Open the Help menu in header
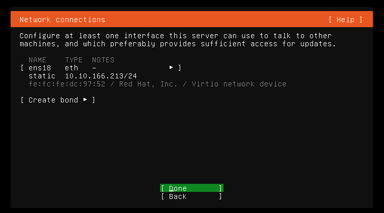The height and width of the screenshot is (213, 384). click(345, 20)
